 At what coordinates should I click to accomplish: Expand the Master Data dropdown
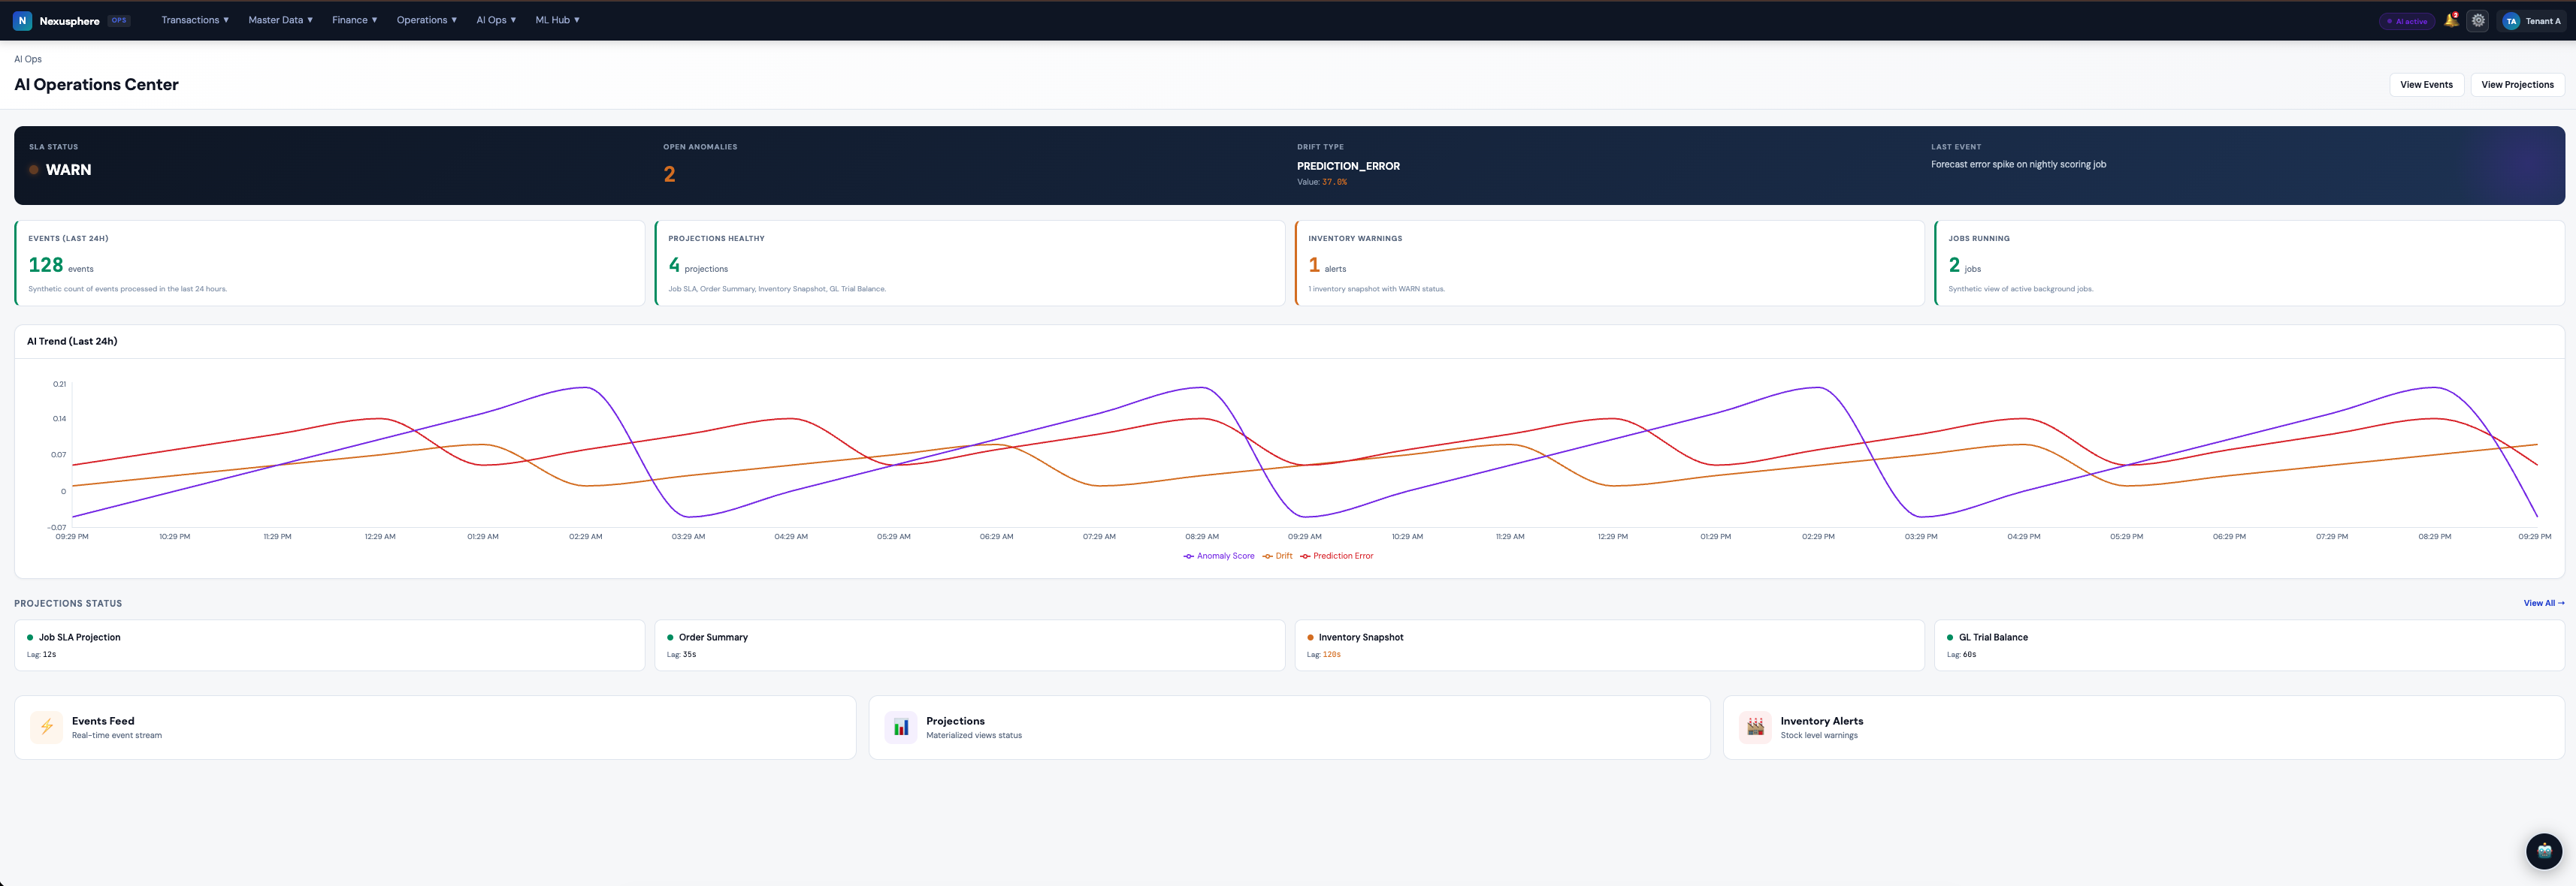click(280, 20)
